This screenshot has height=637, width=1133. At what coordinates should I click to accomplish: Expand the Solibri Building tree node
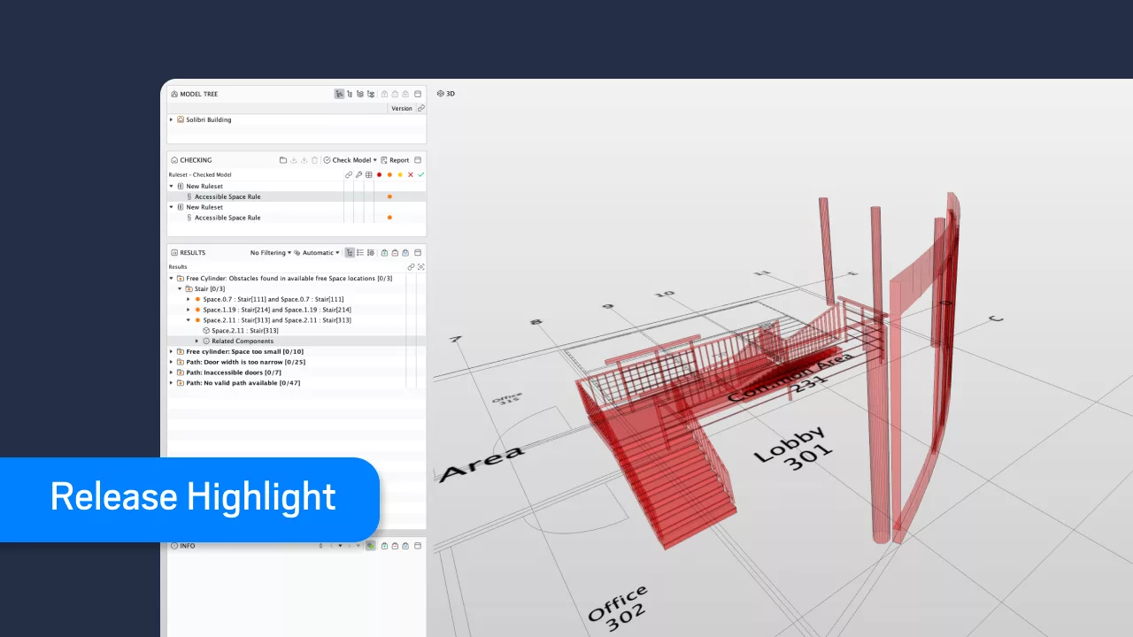click(x=171, y=119)
